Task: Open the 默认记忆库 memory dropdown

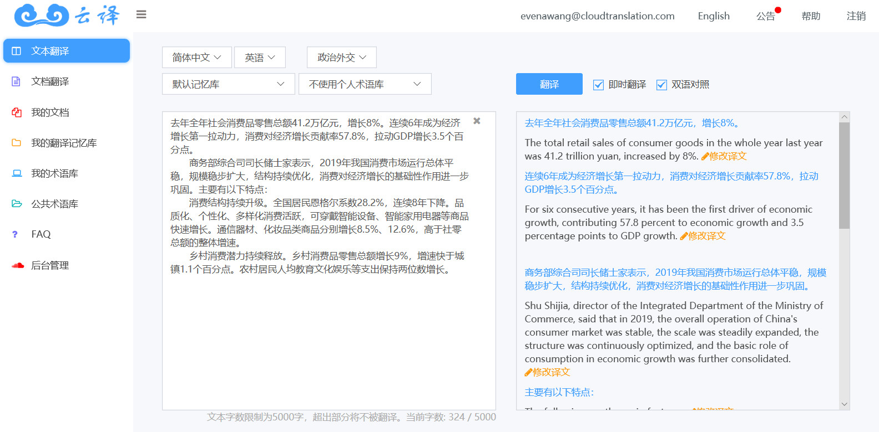Action: 228,84
